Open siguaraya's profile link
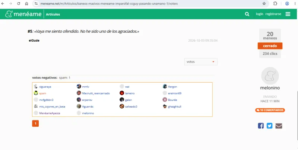This screenshot has width=298, height=150. (x=45, y=87)
